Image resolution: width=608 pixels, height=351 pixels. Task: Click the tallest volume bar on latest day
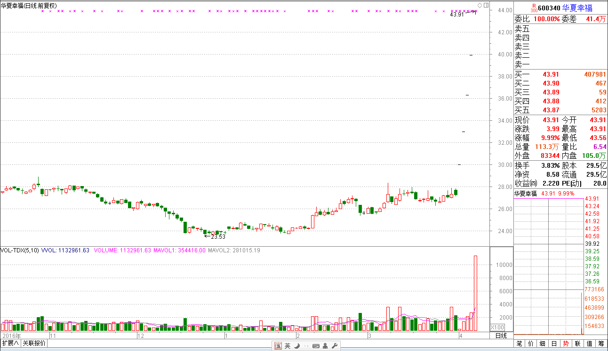pyautogui.click(x=475, y=293)
